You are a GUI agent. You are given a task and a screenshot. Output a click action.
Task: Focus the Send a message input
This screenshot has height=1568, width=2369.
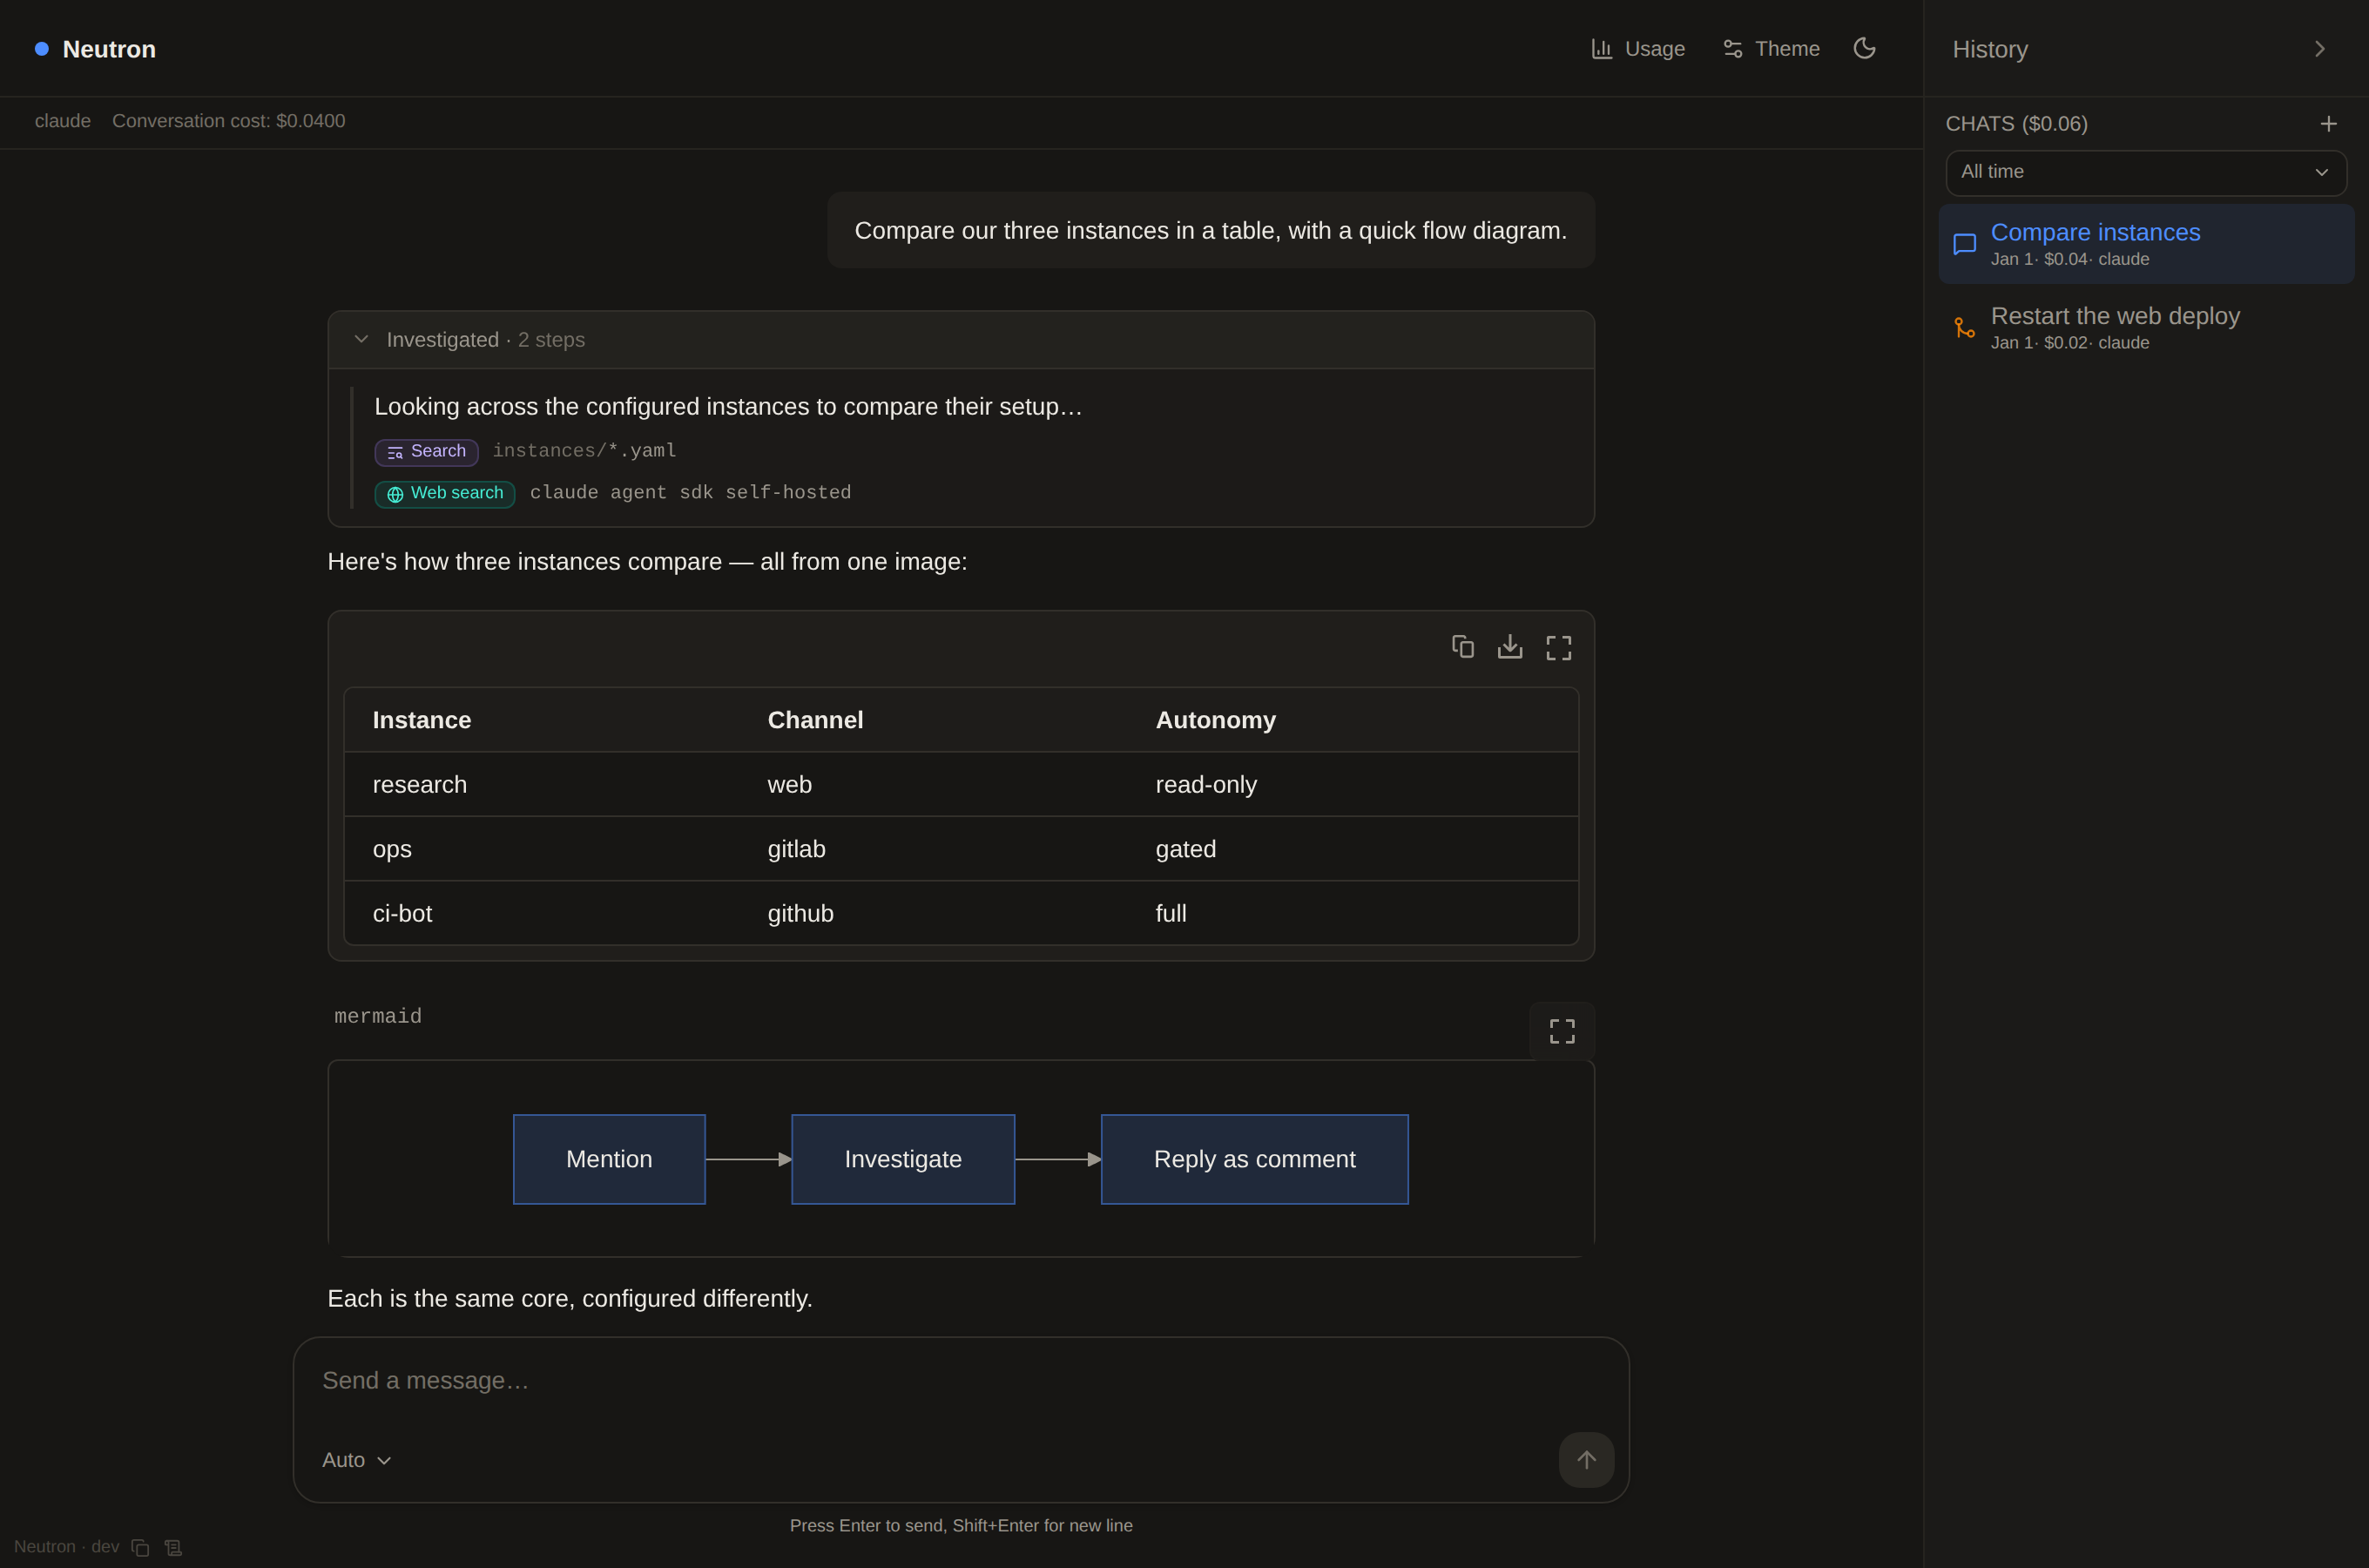pos(961,1381)
